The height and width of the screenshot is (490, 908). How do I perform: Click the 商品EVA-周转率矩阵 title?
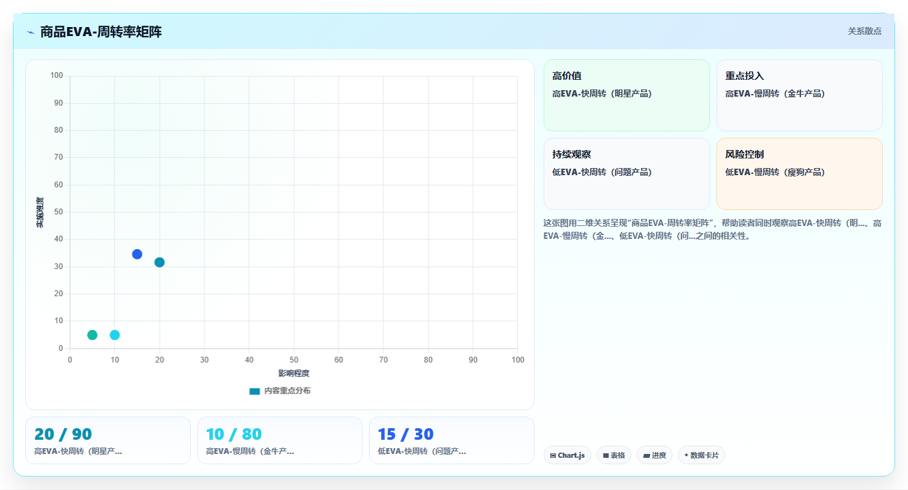[x=101, y=32]
